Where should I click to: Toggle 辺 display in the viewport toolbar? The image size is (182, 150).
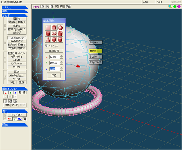[47, 6]
